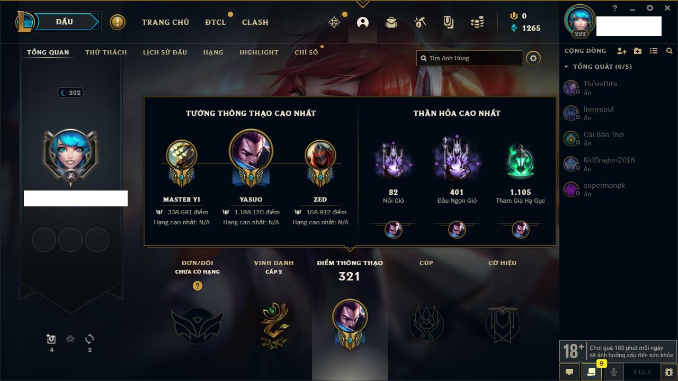The image size is (678, 381).
Task: Open the missions notepad icon with badge
Action: click(x=592, y=371)
